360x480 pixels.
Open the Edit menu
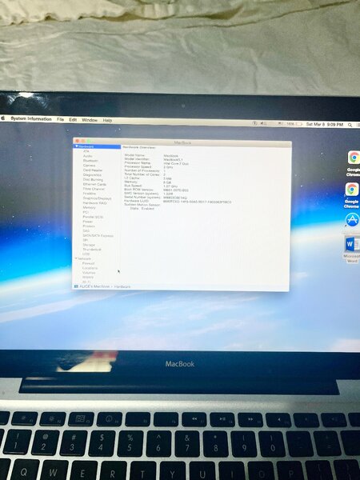[73, 120]
